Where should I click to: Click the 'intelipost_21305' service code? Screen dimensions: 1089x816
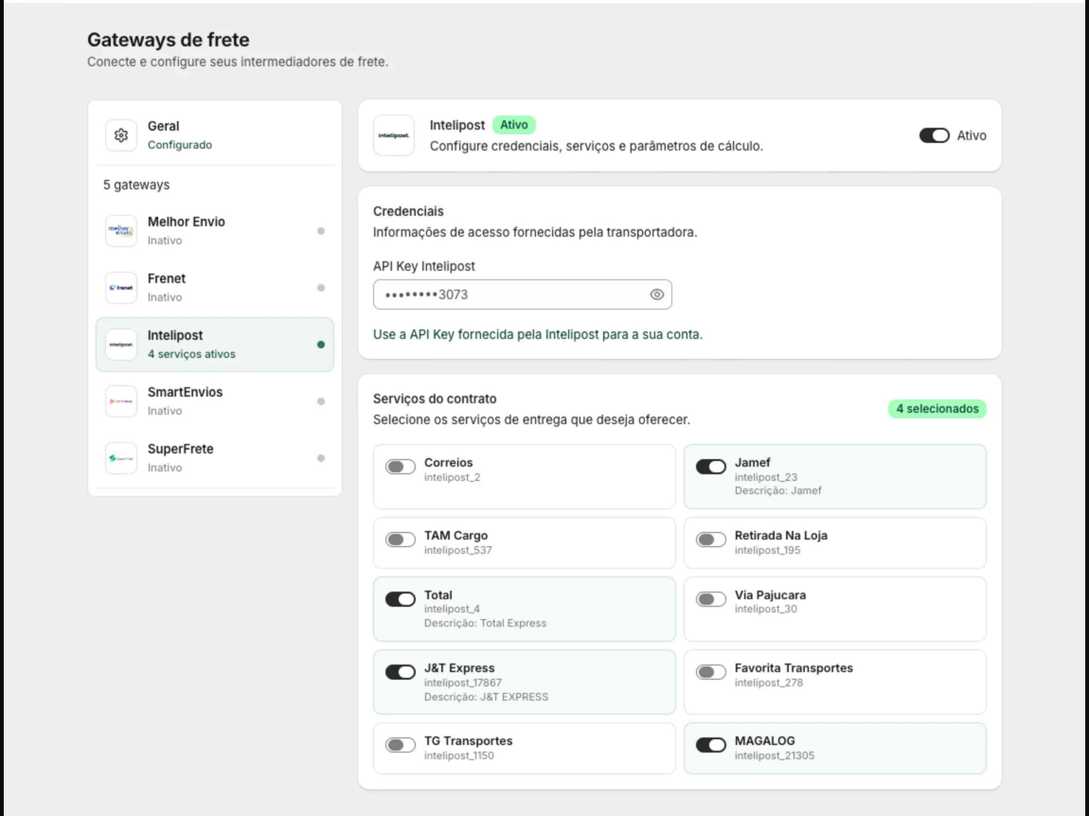775,755
